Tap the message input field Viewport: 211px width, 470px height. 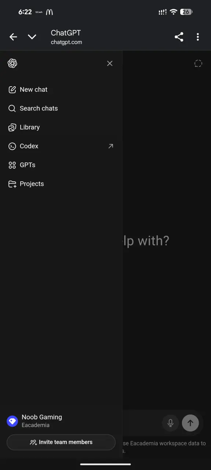tap(141, 423)
